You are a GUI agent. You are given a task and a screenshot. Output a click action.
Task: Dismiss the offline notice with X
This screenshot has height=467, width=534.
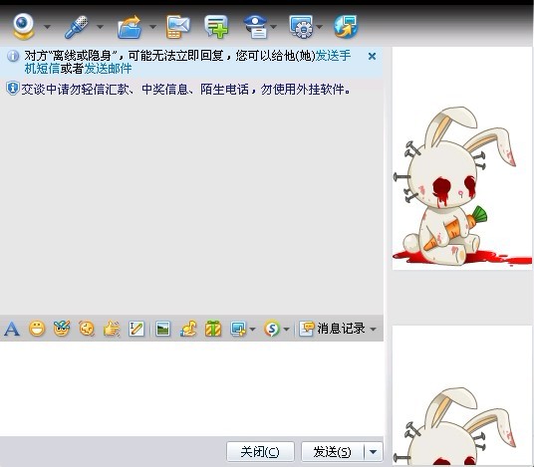[x=372, y=56]
